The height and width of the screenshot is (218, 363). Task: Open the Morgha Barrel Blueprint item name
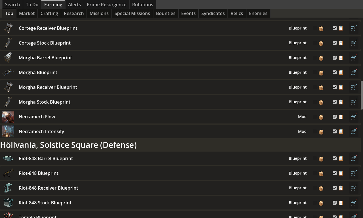tap(45, 58)
